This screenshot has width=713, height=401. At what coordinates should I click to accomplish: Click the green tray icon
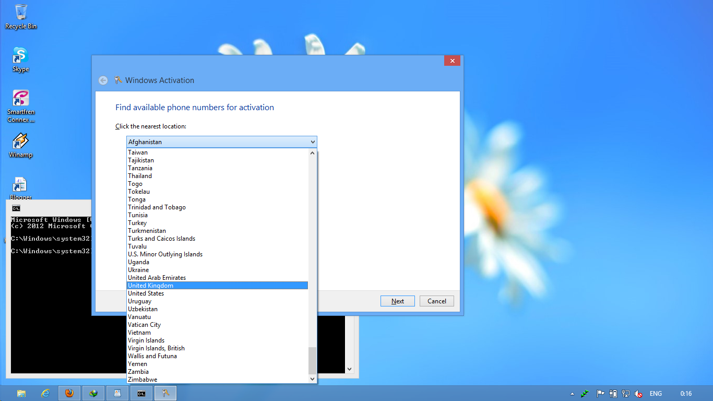click(x=586, y=394)
